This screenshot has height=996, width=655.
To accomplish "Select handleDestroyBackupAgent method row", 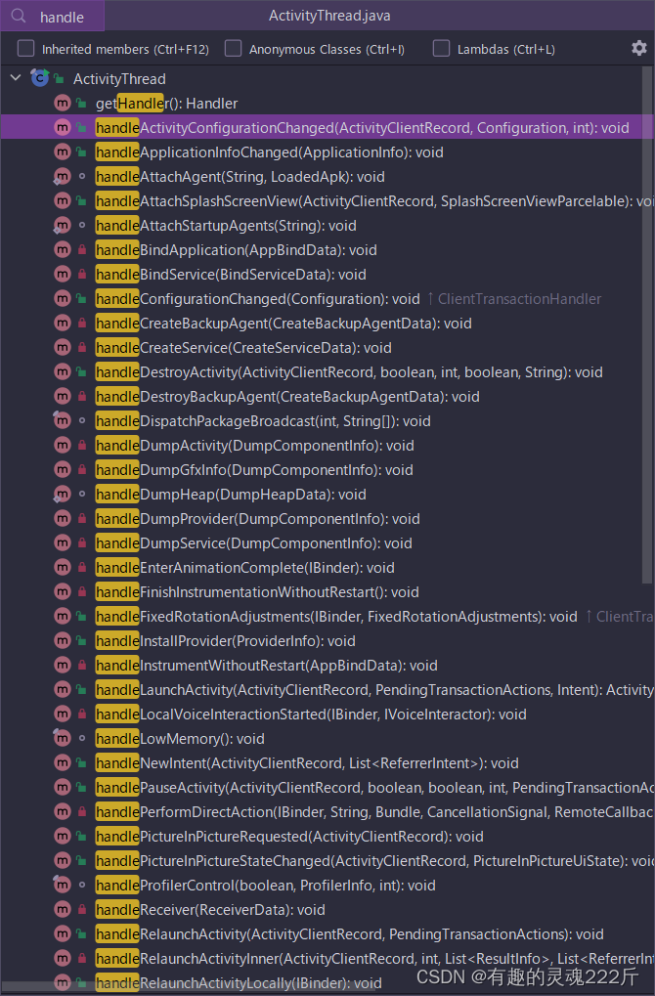I will tap(327, 397).
